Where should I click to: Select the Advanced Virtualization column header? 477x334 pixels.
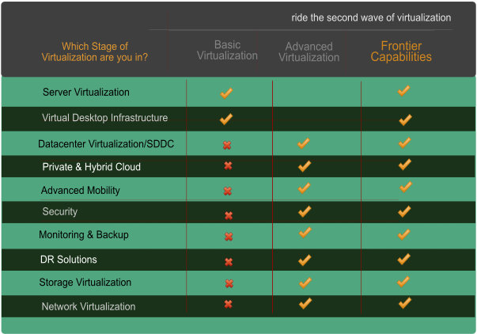coord(309,52)
